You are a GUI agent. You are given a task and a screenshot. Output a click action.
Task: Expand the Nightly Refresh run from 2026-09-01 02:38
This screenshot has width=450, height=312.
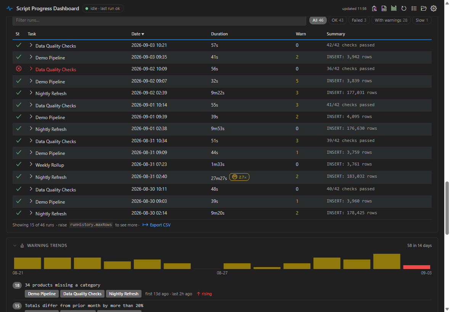pyautogui.click(x=31, y=129)
